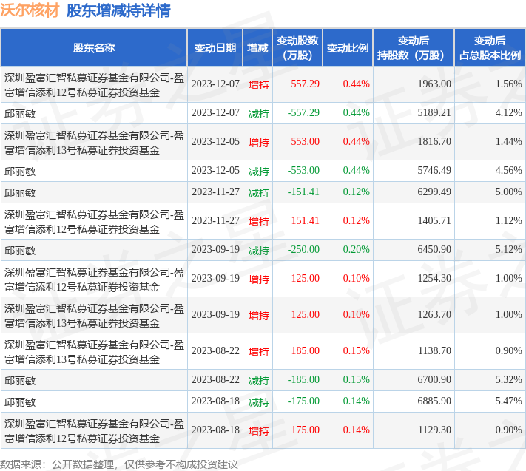Click fund name in the 1963.00 holdings row
526x471 pixels.
point(94,85)
